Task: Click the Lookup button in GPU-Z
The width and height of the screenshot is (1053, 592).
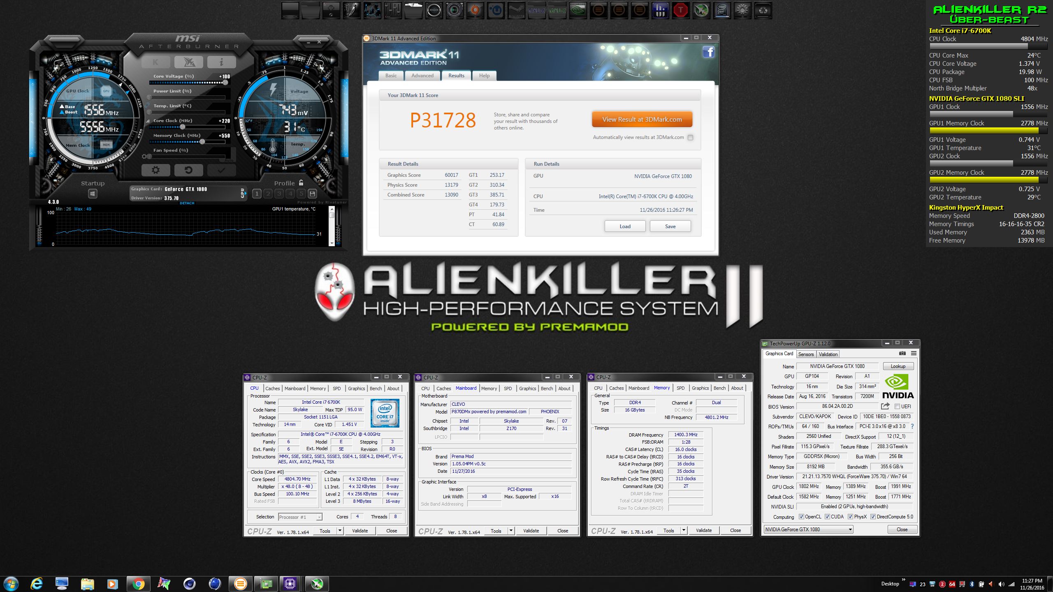Action: pyautogui.click(x=898, y=366)
